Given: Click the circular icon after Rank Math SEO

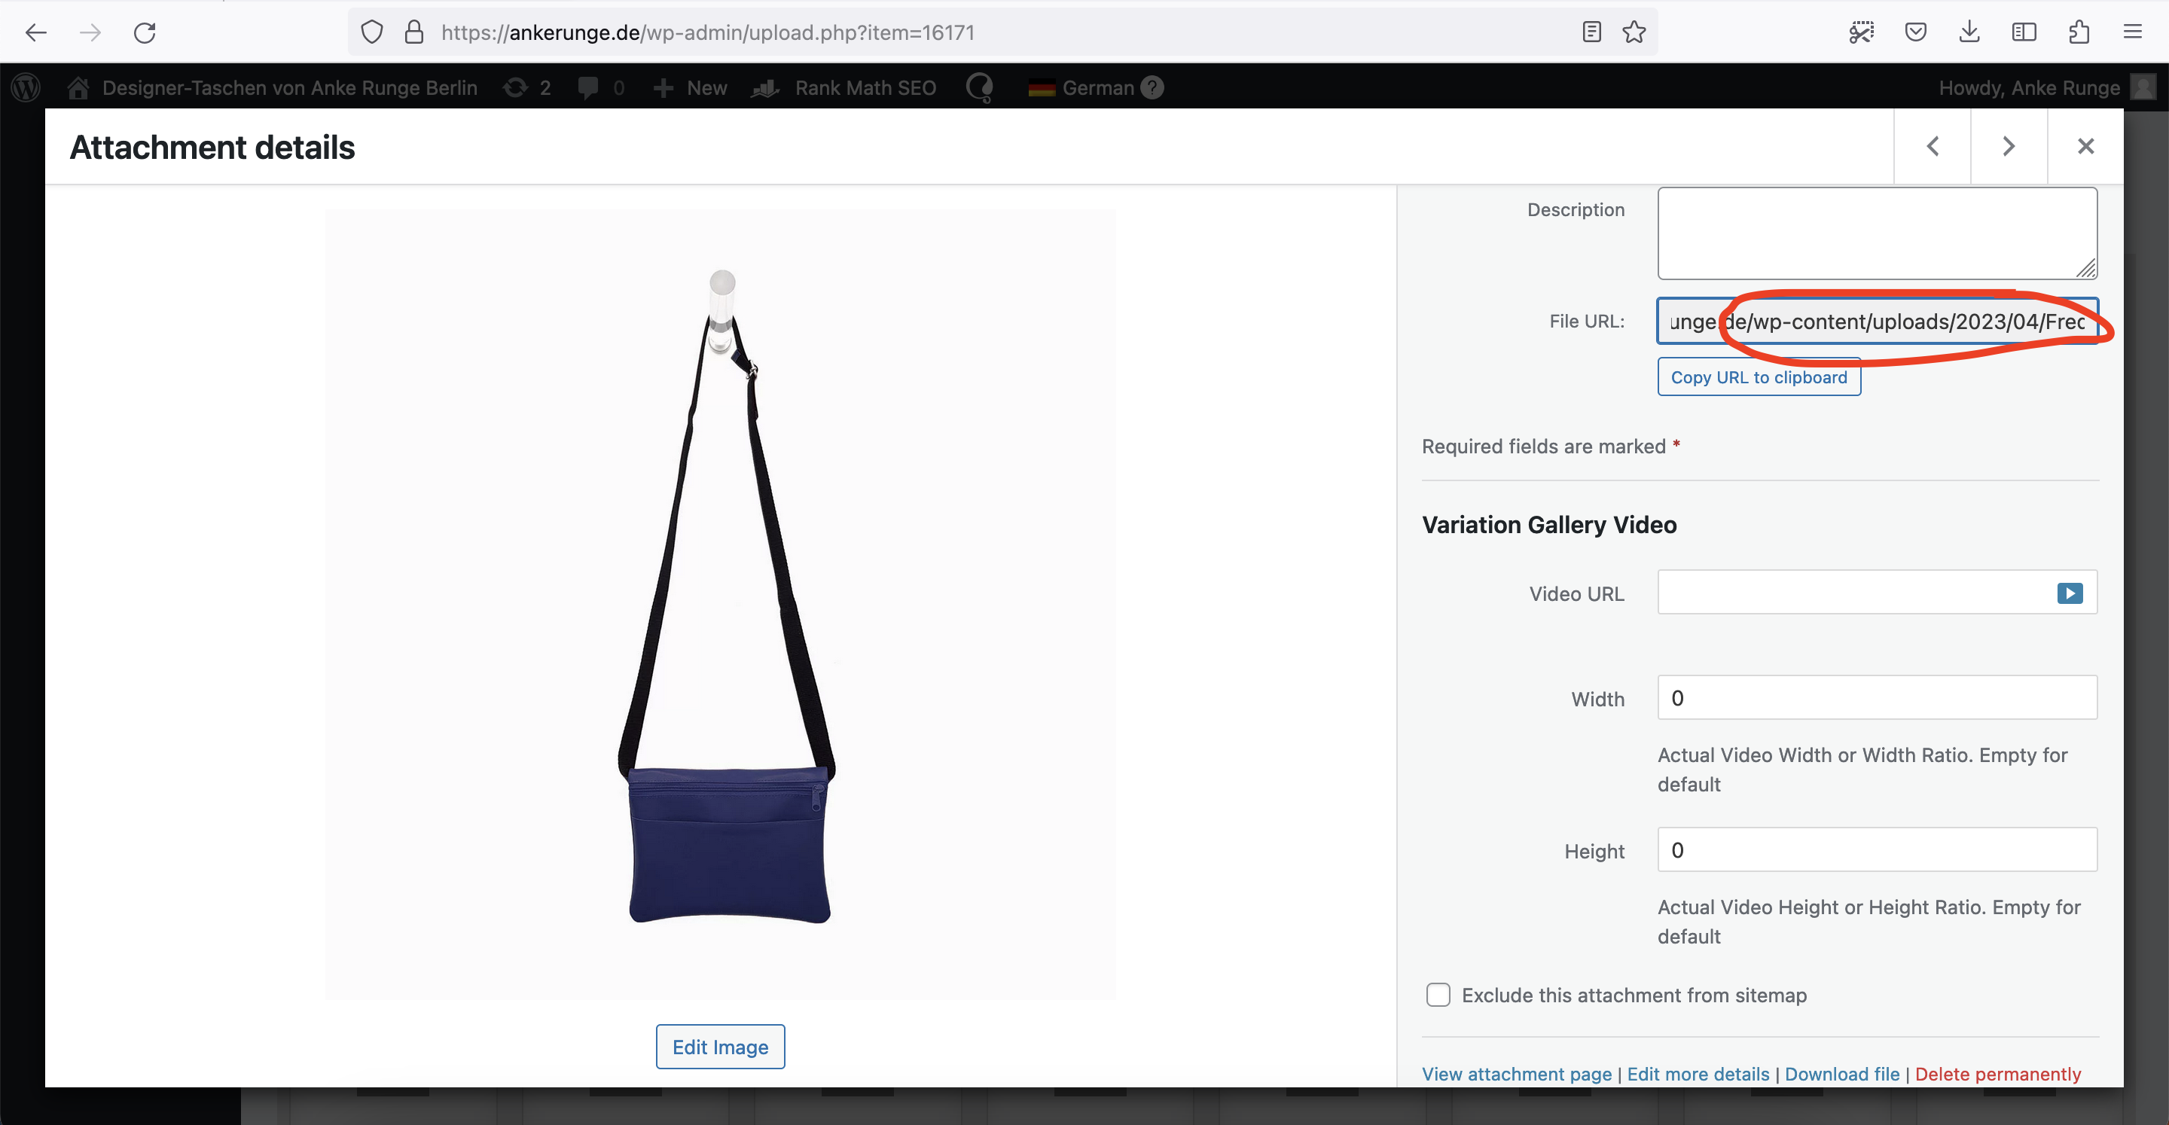Looking at the screenshot, I should [979, 87].
